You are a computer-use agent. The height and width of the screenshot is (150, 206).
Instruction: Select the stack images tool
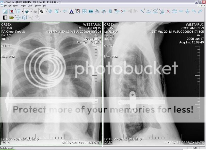[18, 11]
